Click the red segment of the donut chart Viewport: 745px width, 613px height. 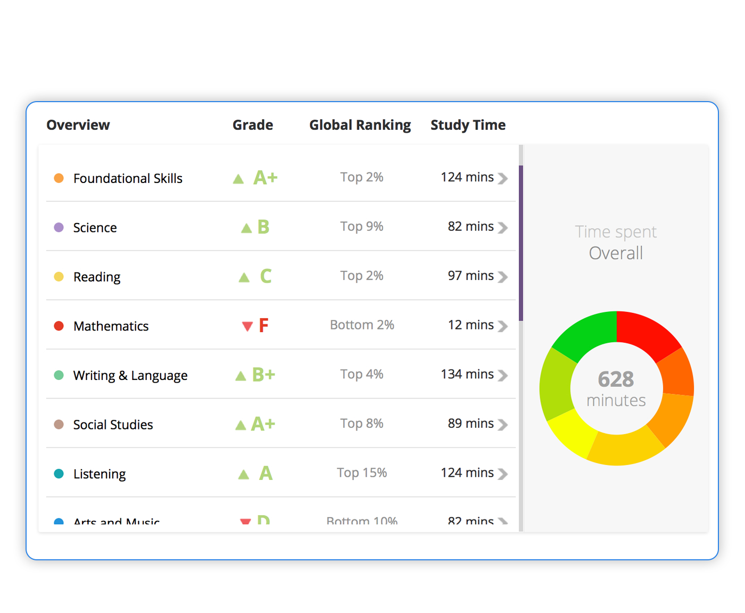click(647, 333)
